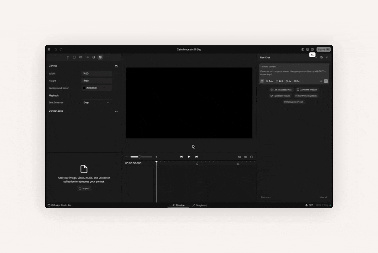The height and width of the screenshot is (253, 378).
Task: Click the Export button
Action: [x=324, y=50]
